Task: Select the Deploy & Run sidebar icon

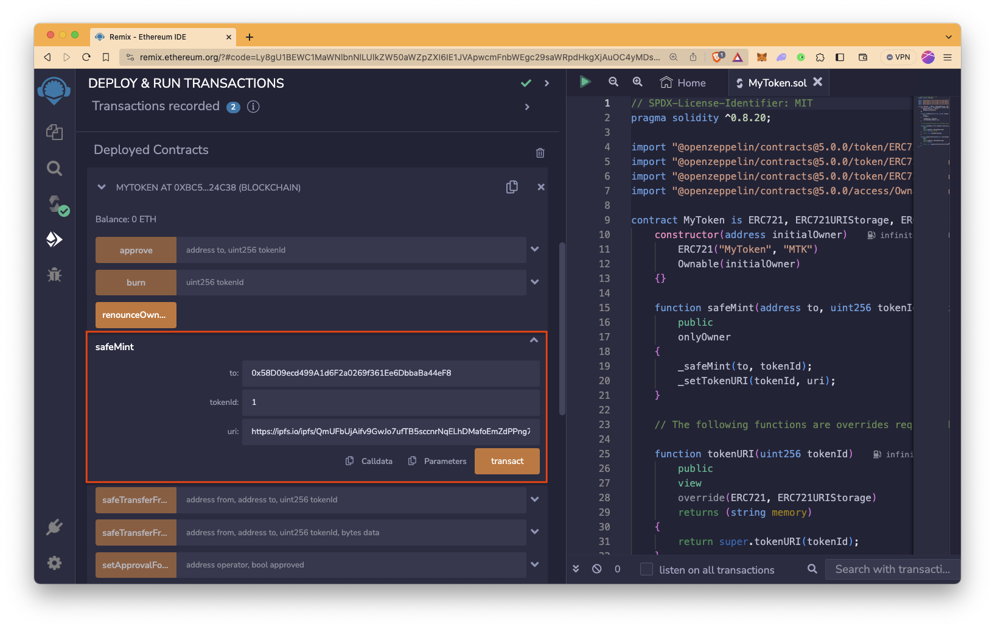Action: click(54, 239)
